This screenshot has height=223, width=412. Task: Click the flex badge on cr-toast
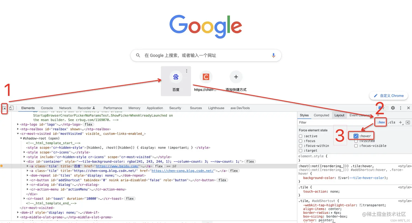(x=130, y=199)
